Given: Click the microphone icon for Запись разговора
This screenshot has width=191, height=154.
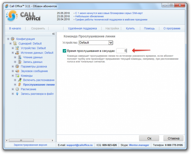Looking at the screenshot, I should coord(17,94).
